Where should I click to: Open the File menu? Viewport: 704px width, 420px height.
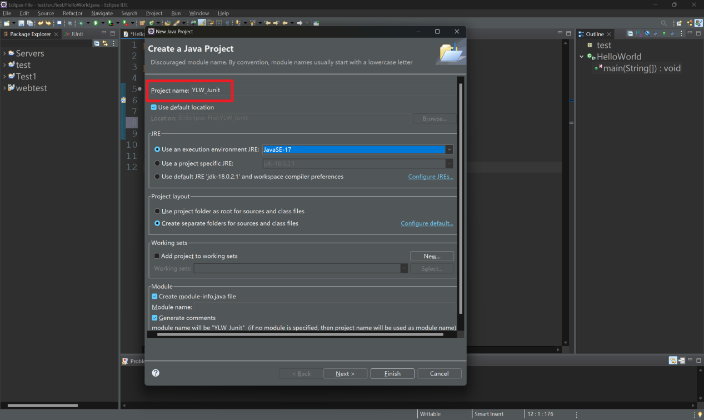pyautogui.click(x=7, y=13)
